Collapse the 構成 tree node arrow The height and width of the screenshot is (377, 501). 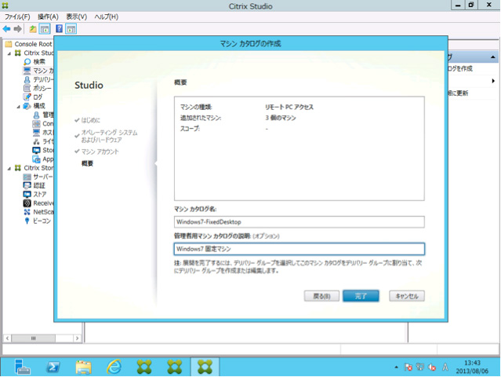pos(19,106)
